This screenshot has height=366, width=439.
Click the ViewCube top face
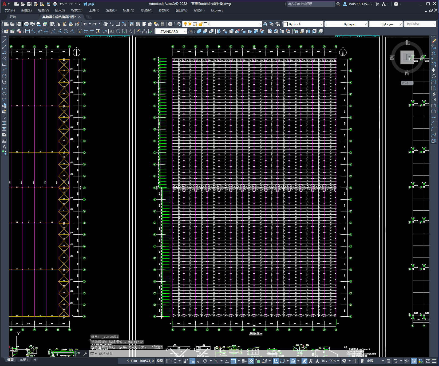(x=407, y=57)
